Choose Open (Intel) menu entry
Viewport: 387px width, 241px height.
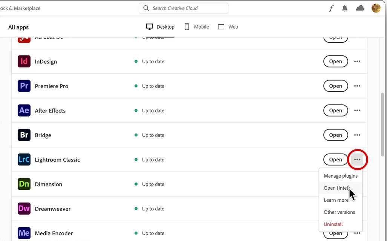(341, 188)
